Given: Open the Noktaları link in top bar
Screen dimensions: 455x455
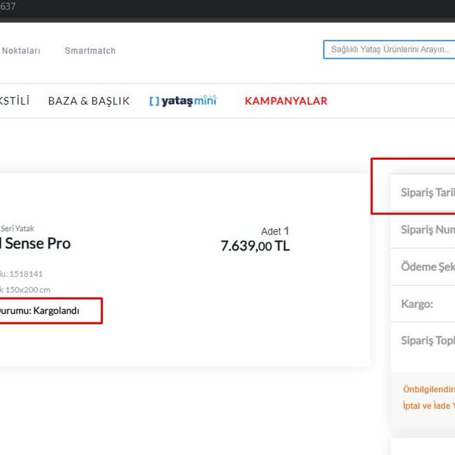Looking at the screenshot, I should (x=21, y=51).
